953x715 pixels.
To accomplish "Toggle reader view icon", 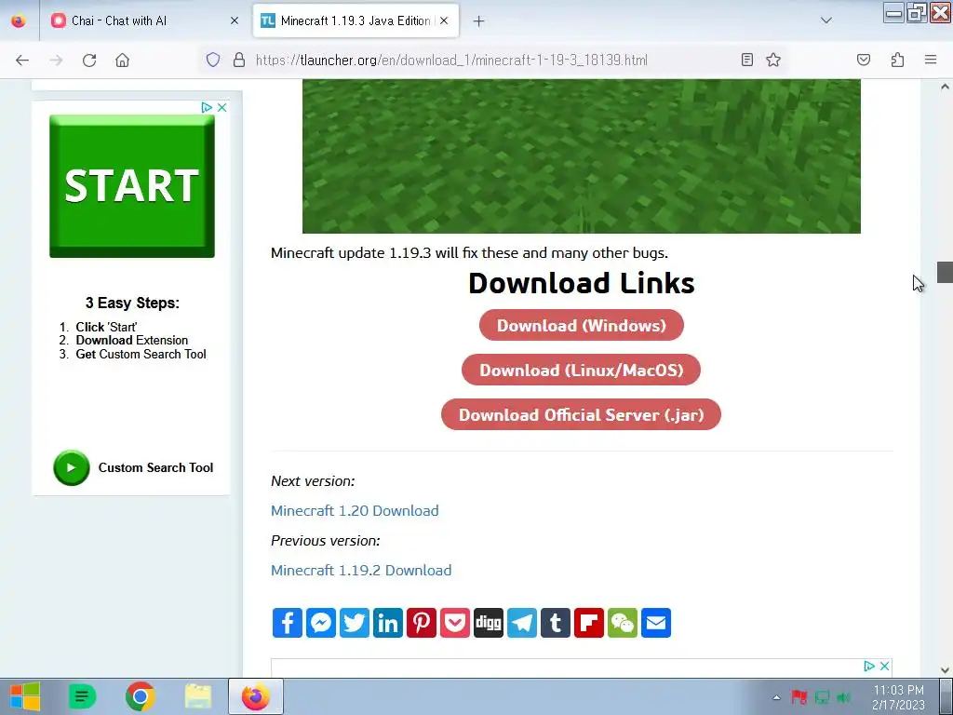I will [747, 60].
